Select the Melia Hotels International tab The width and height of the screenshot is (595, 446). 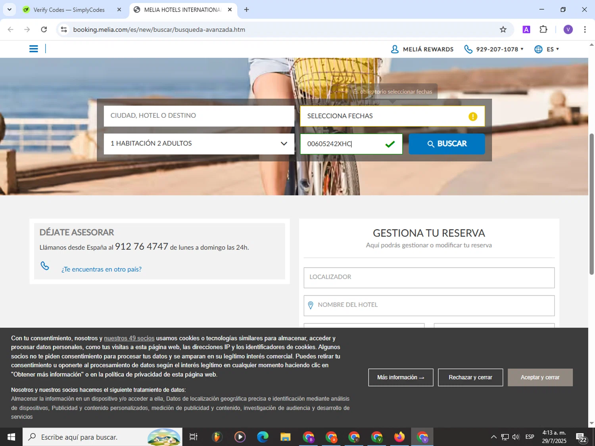tap(182, 10)
